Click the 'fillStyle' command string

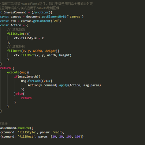coord(27,132)
